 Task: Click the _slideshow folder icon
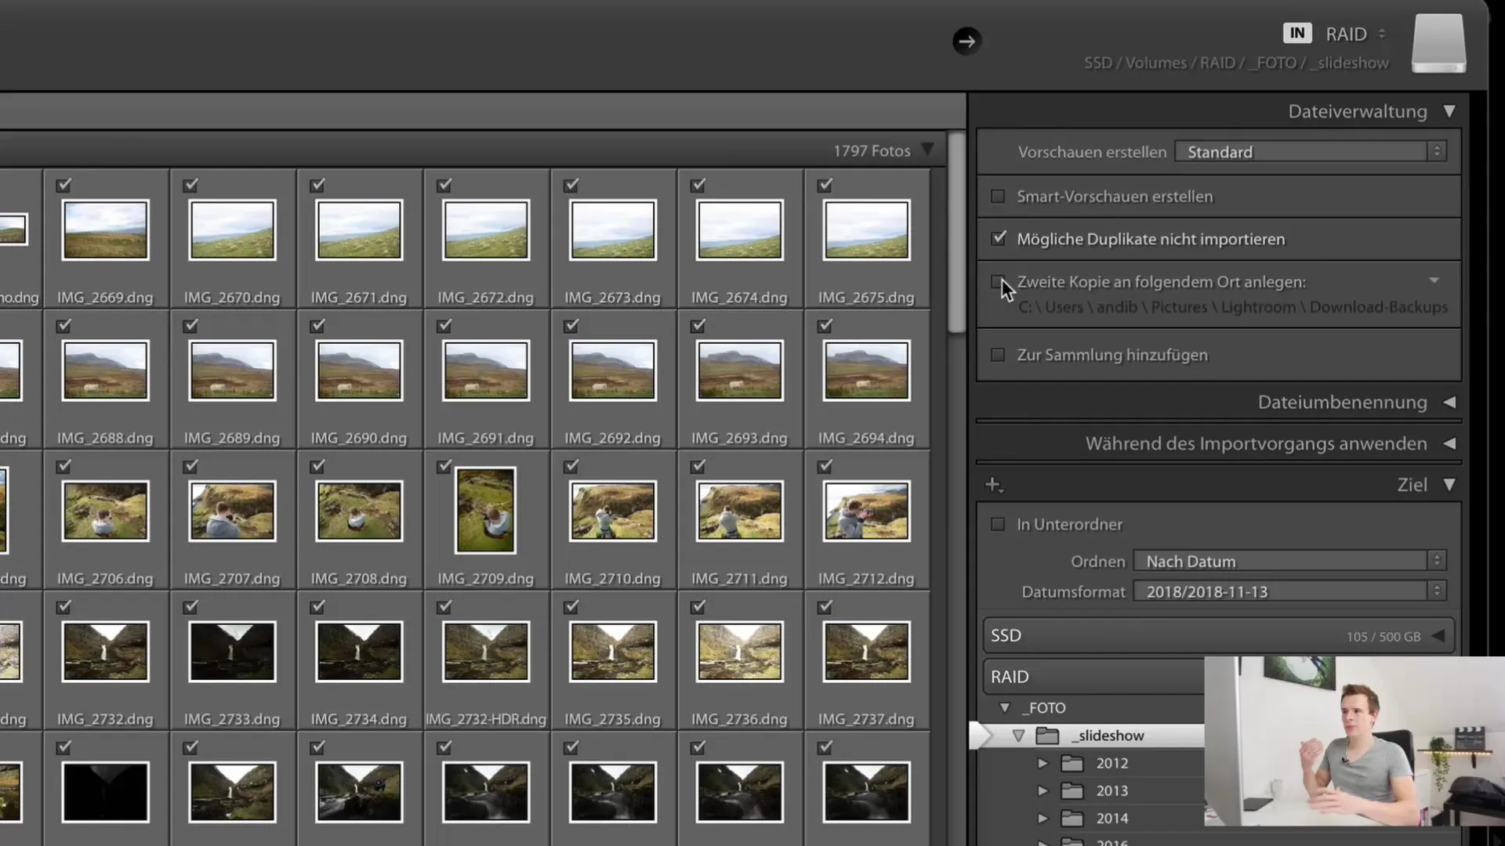click(x=1047, y=736)
